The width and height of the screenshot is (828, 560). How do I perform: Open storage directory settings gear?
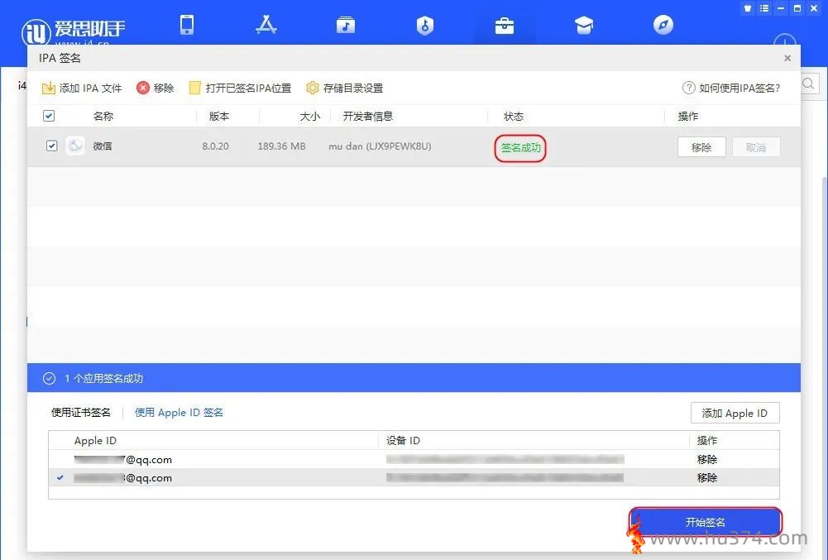[344, 88]
